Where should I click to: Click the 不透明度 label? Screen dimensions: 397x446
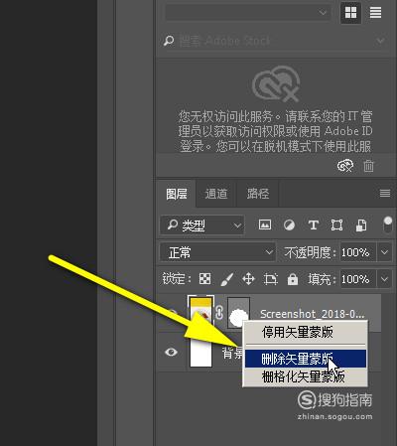coord(310,252)
